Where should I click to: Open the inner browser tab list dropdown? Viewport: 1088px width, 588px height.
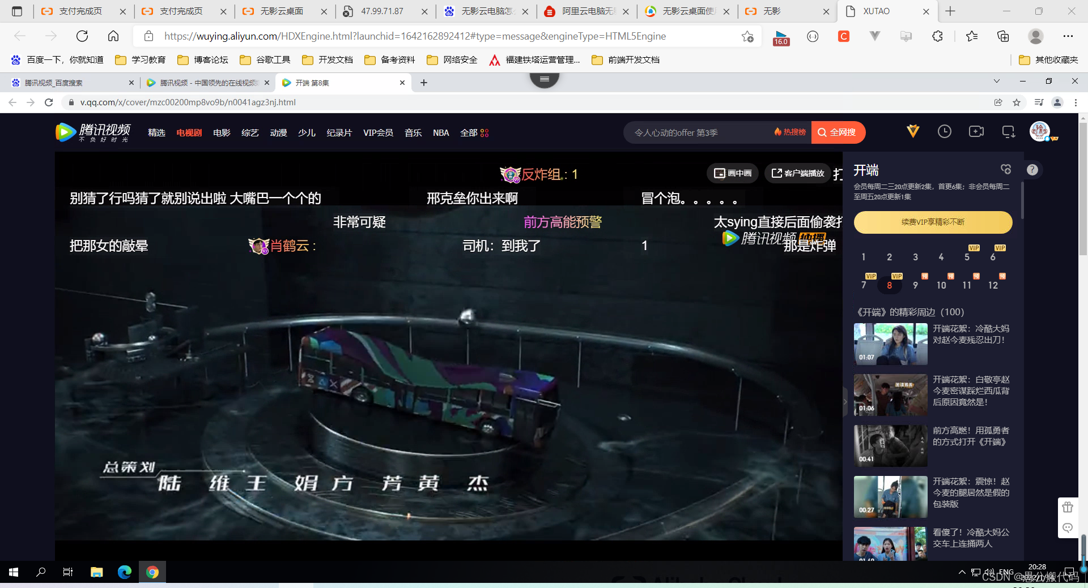997,82
